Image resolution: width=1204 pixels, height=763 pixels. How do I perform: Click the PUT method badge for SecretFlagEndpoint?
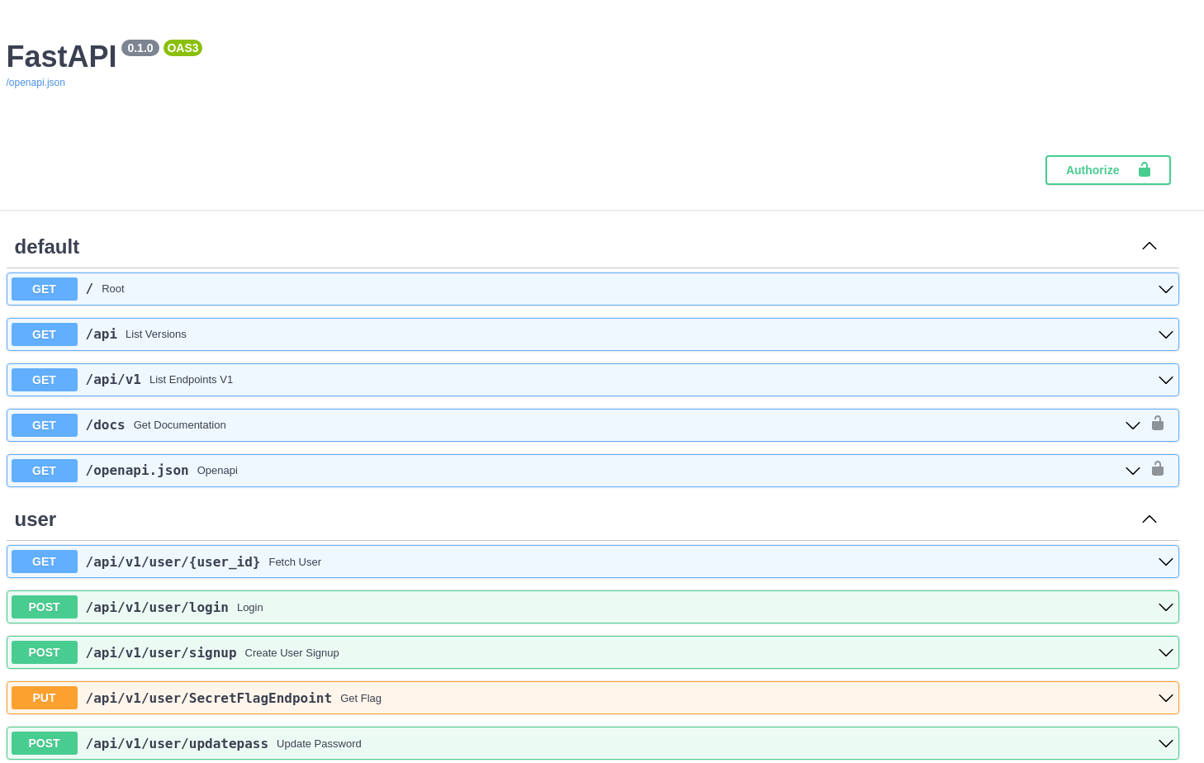point(45,698)
